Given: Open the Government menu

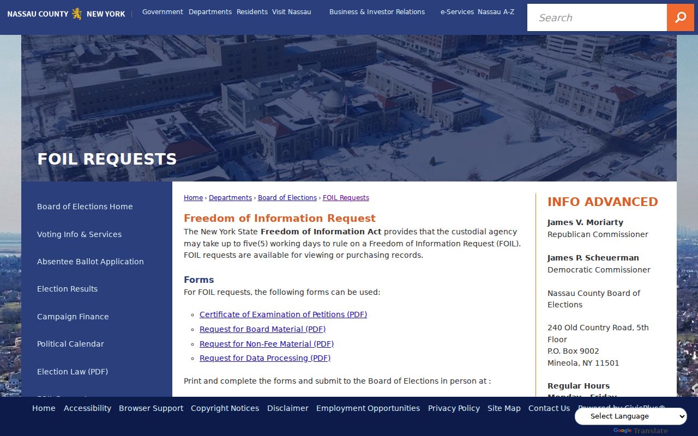Looking at the screenshot, I should tap(163, 11).
